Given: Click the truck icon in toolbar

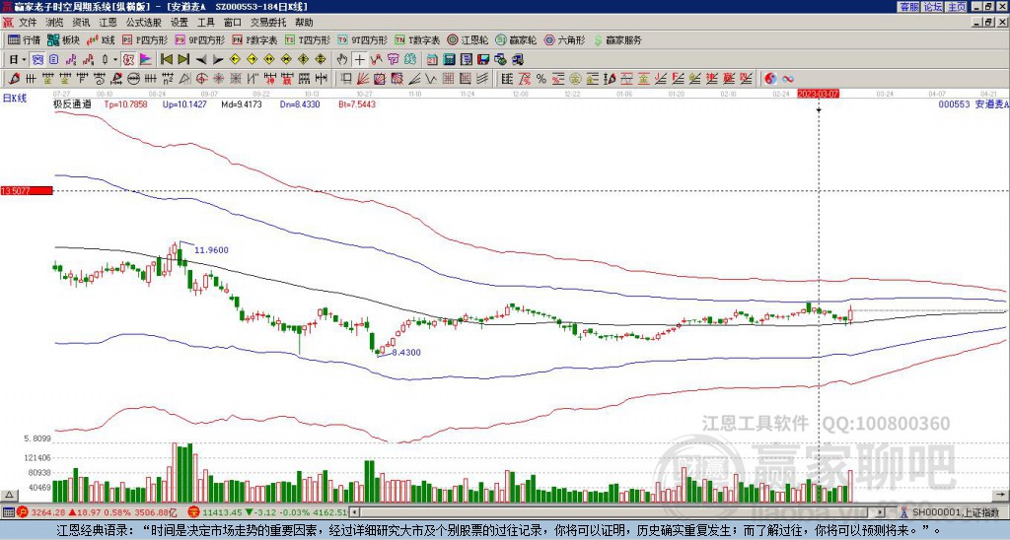Looking at the screenshot, I should (x=517, y=60).
